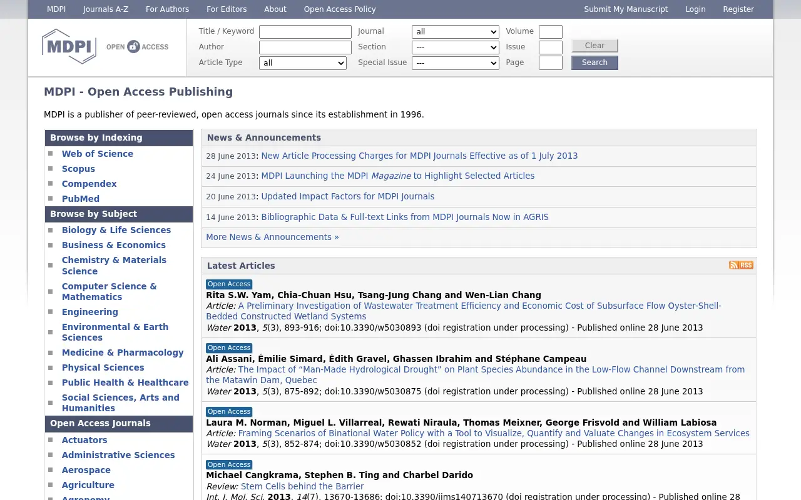Open the Journals A-Z menu

point(106,9)
